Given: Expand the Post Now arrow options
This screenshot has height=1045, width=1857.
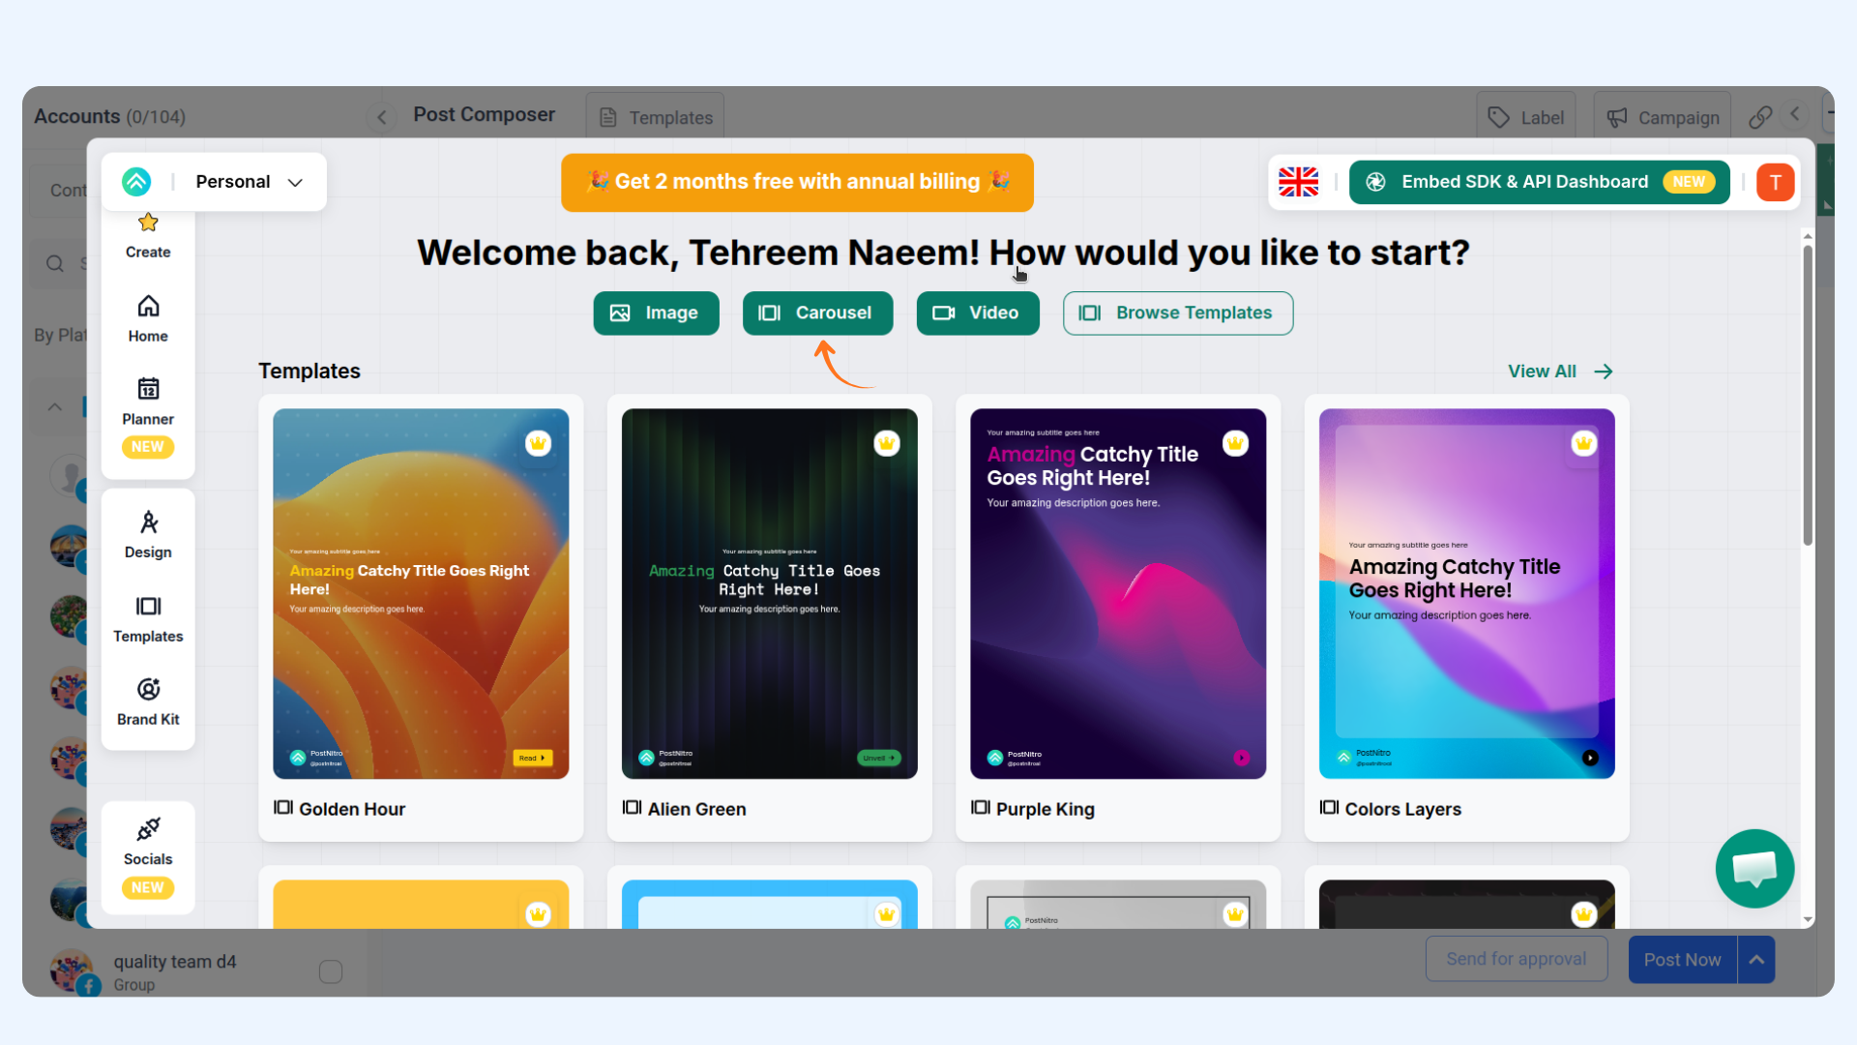Looking at the screenshot, I should click(x=1756, y=960).
